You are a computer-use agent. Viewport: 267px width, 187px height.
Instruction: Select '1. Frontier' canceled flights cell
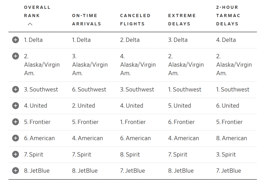click(133, 122)
